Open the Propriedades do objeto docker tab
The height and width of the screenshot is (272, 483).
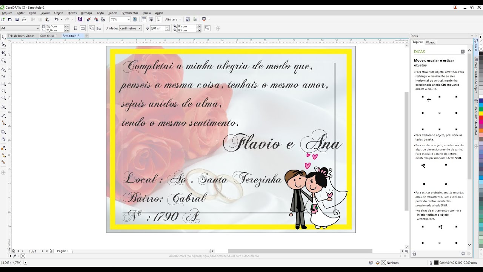pyautogui.click(x=476, y=75)
